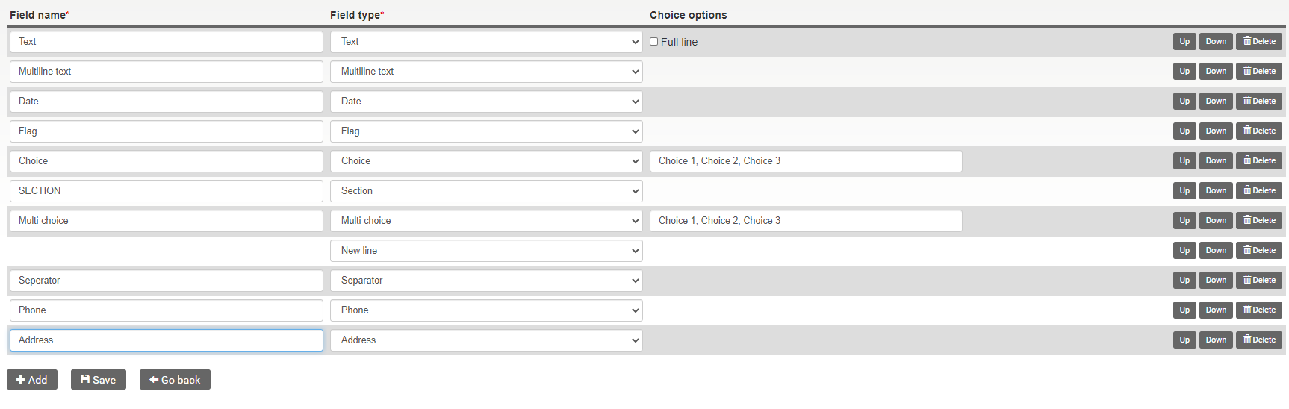Delete the Address field row

[x=1258, y=340]
